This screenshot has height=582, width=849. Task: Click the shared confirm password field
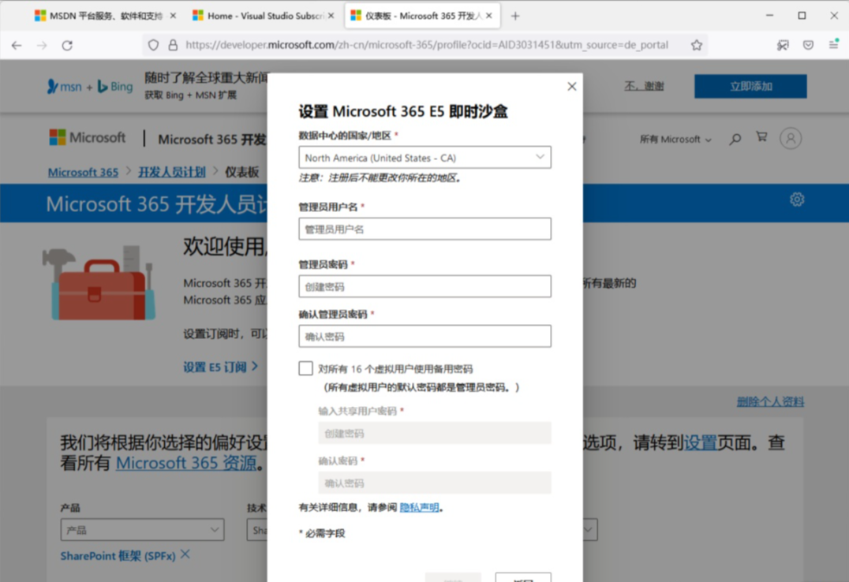pyautogui.click(x=434, y=483)
